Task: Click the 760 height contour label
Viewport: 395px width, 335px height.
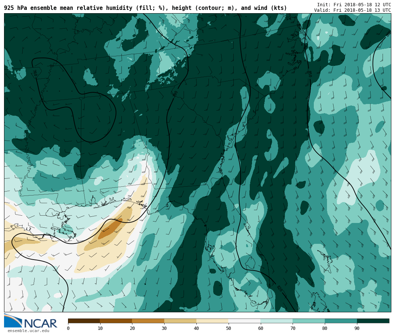Action: click(x=35, y=74)
